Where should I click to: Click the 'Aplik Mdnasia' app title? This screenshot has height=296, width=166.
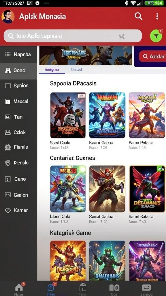[43, 16]
